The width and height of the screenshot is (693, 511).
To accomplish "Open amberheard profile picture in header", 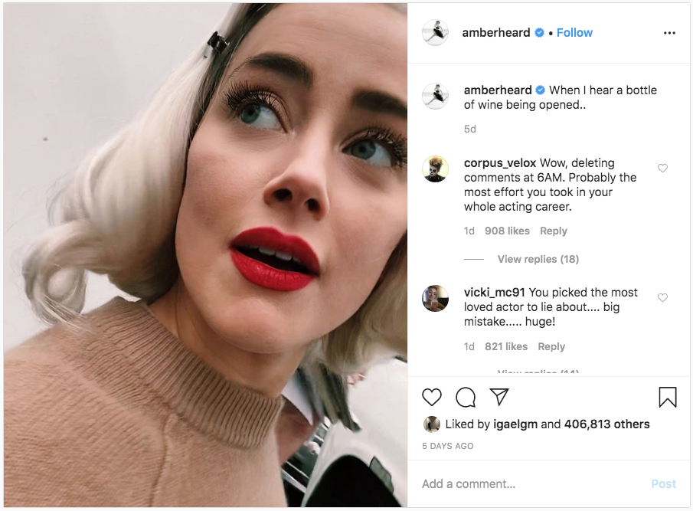I will click(436, 33).
